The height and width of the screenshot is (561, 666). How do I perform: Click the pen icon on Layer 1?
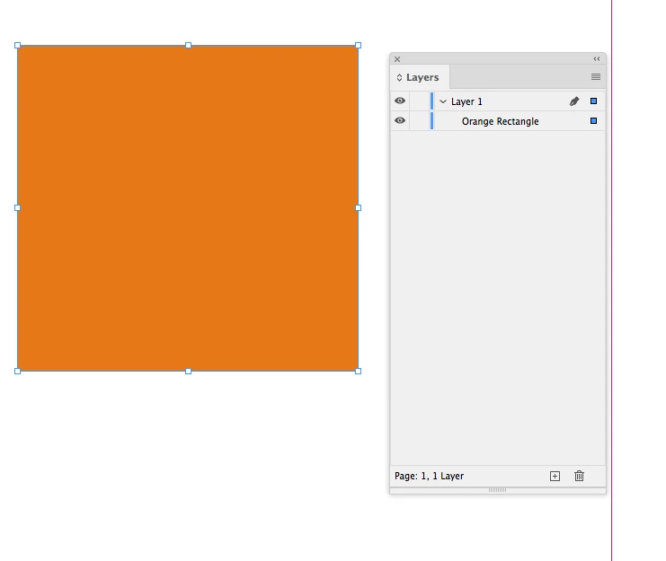574,101
